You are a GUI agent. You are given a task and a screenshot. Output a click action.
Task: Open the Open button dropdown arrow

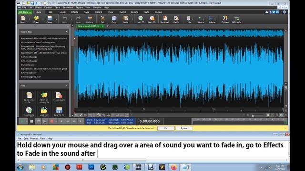[x=43, y=19]
